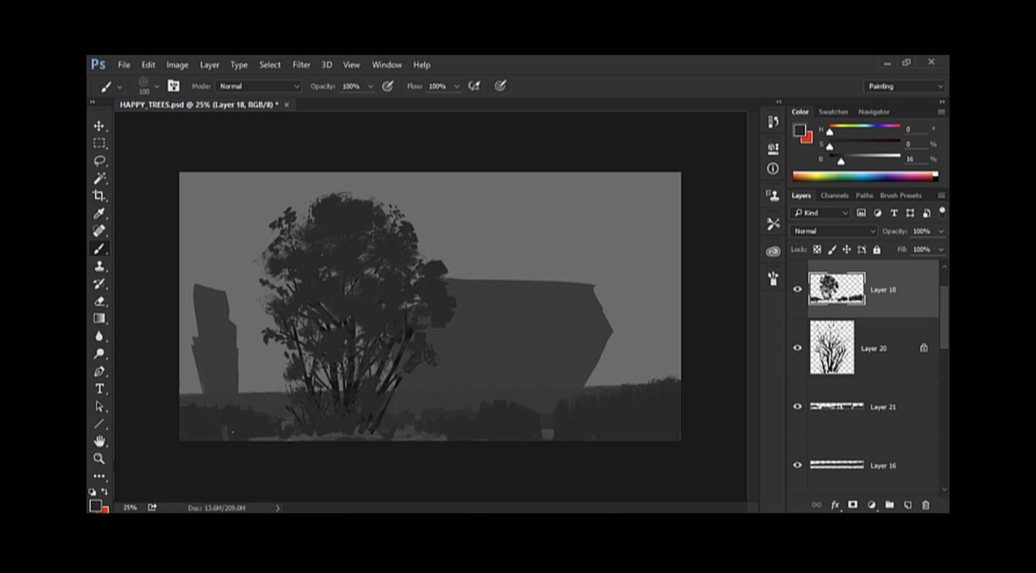Expand the Painting workspace dropdown
The image size is (1036, 573).
[904, 86]
